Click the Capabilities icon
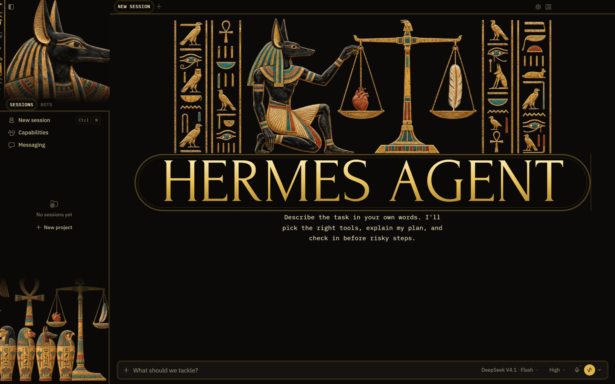 12,133
